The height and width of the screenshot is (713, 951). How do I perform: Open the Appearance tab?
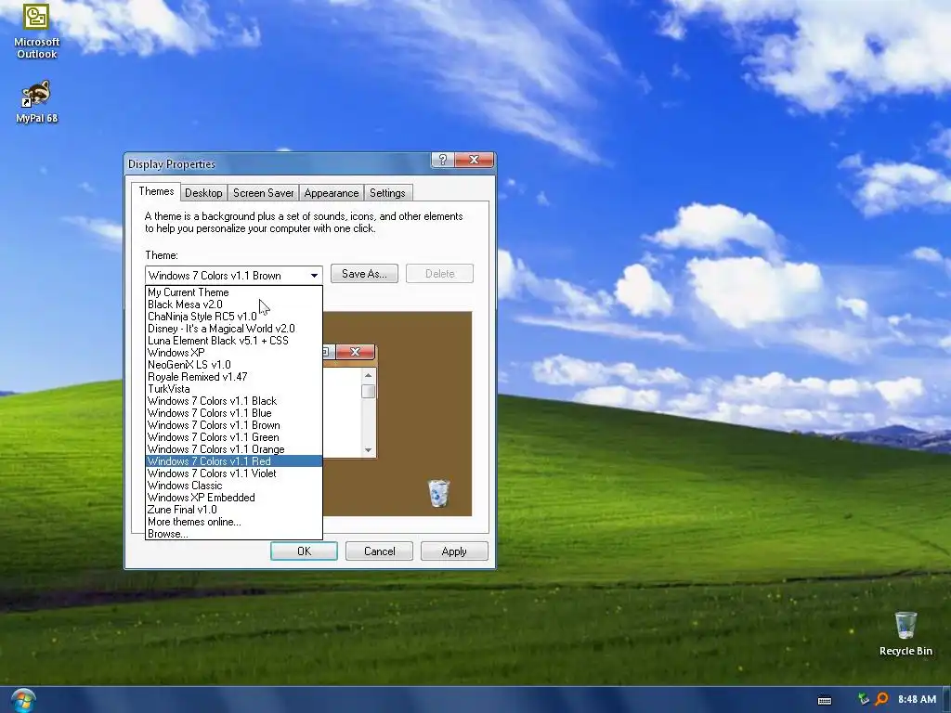332,193
